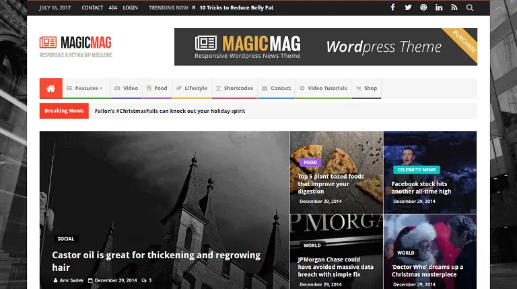This screenshot has width=517, height=289.
Task: Open the Facebook social icon
Action: (x=392, y=7)
